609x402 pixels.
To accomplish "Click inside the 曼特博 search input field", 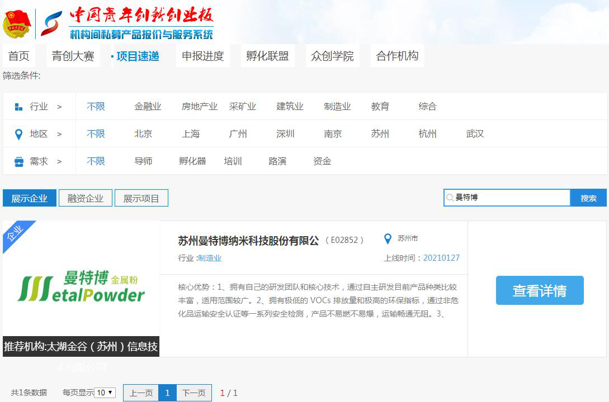I will (x=503, y=198).
